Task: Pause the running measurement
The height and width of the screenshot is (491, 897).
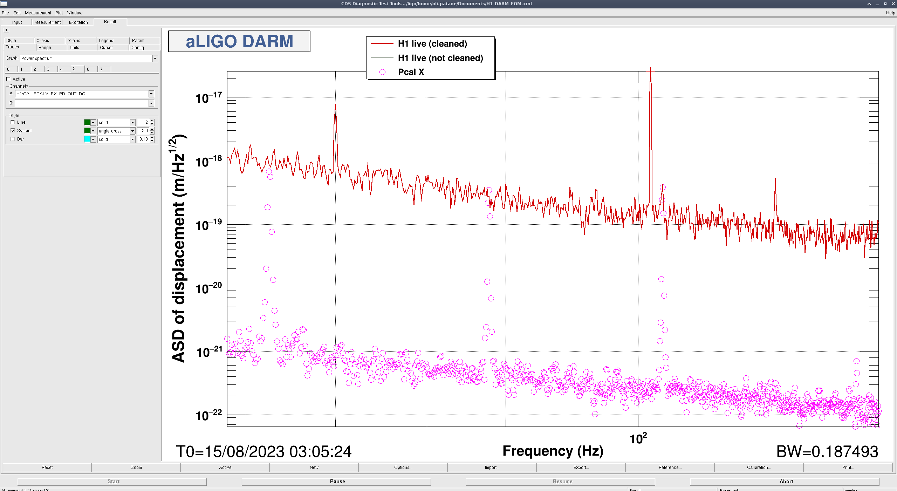Action: click(336, 482)
